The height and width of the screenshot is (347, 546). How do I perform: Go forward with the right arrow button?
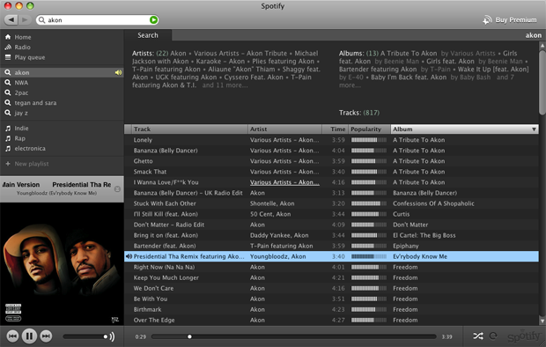25,20
